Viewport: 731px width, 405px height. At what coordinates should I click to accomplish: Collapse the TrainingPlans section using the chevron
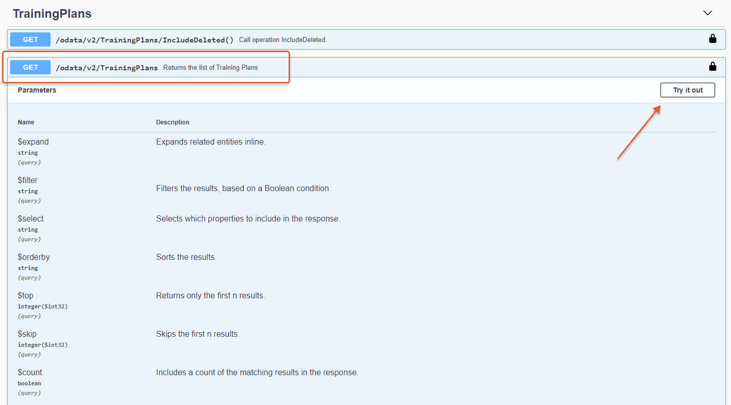coord(708,13)
